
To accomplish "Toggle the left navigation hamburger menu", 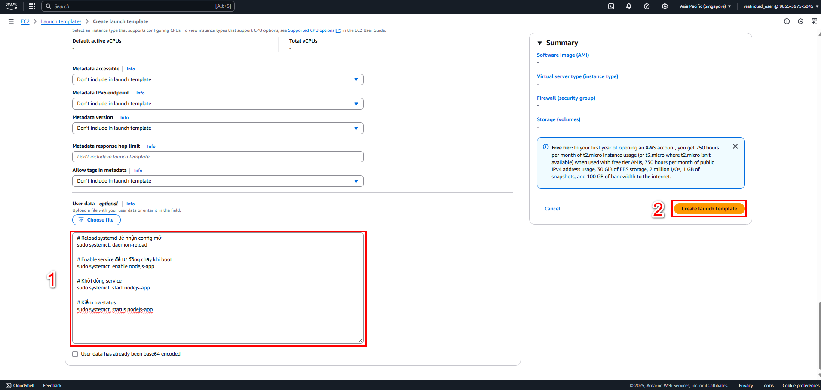I will pyautogui.click(x=11, y=21).
